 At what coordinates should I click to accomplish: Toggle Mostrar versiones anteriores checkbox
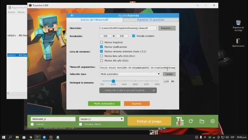tap(102, 51)
